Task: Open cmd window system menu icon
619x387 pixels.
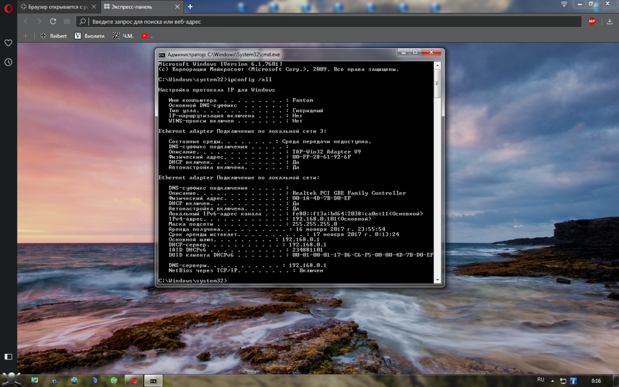Action: 162,54
